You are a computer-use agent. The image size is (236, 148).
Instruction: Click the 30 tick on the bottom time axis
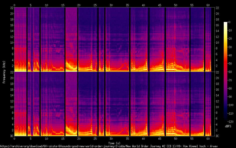111,139
